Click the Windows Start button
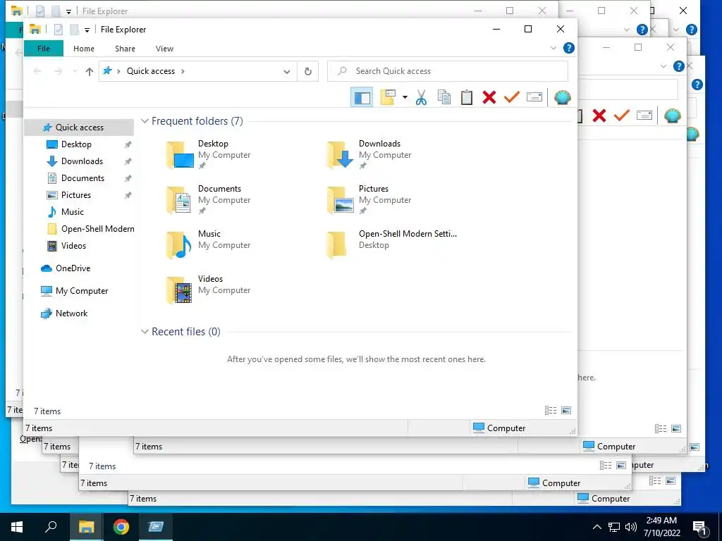 pyautogui.click(x=17, y=527)
